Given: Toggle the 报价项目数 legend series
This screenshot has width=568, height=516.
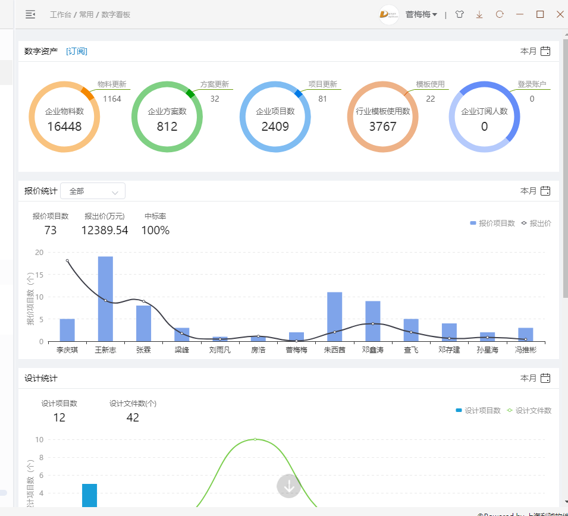Looking at the screenshot, I should pyautogui.click(x=492, y=224).
